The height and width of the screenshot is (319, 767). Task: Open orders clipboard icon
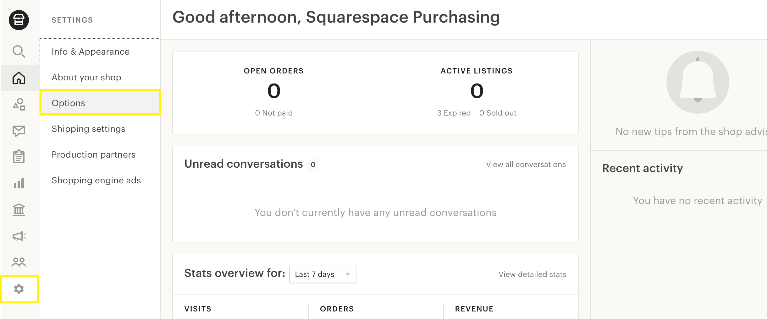point(19,157)
